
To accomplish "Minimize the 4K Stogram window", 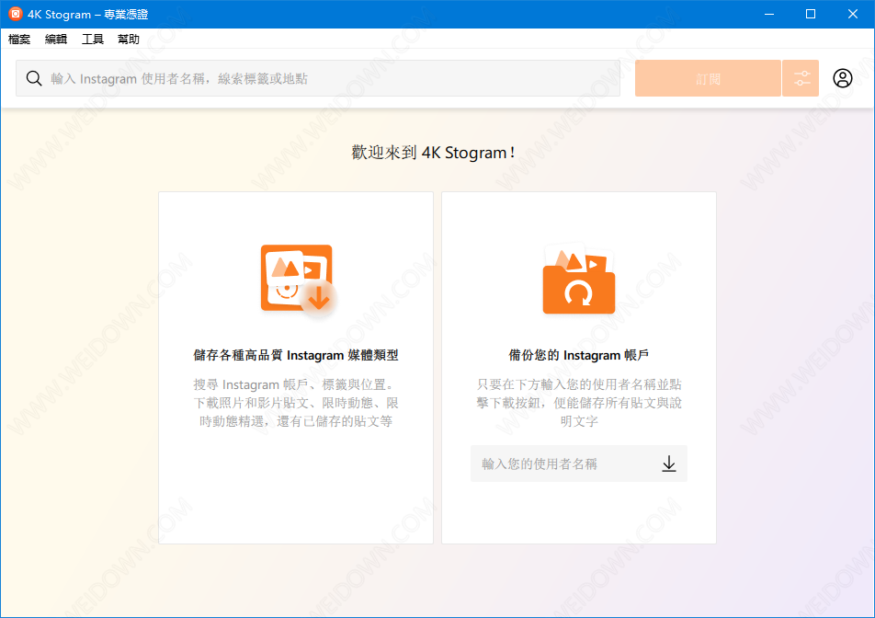I will (769, 14).
